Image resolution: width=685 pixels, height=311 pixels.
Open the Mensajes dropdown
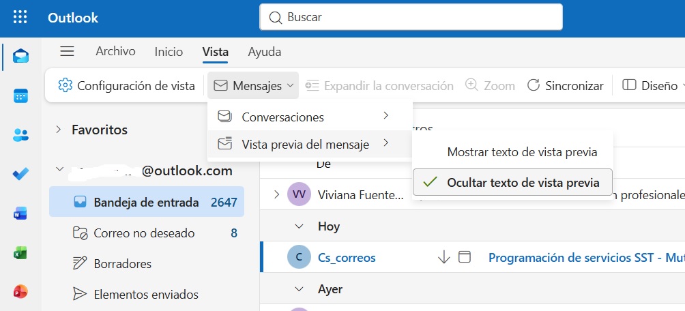(253, 86)
